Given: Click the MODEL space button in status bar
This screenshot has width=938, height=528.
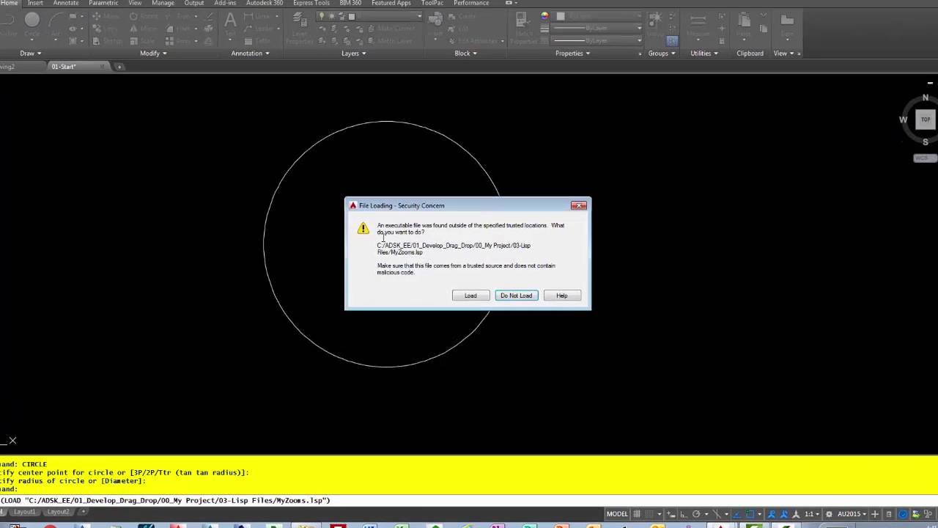Looking at the screenshot, I should [617, 514].
